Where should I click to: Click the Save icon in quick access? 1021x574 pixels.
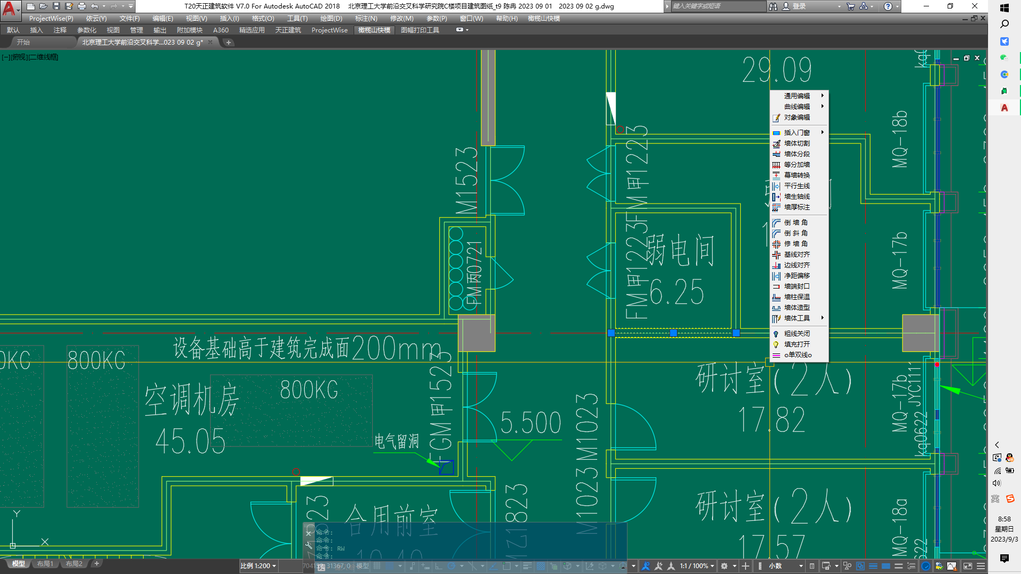[56, 6]
